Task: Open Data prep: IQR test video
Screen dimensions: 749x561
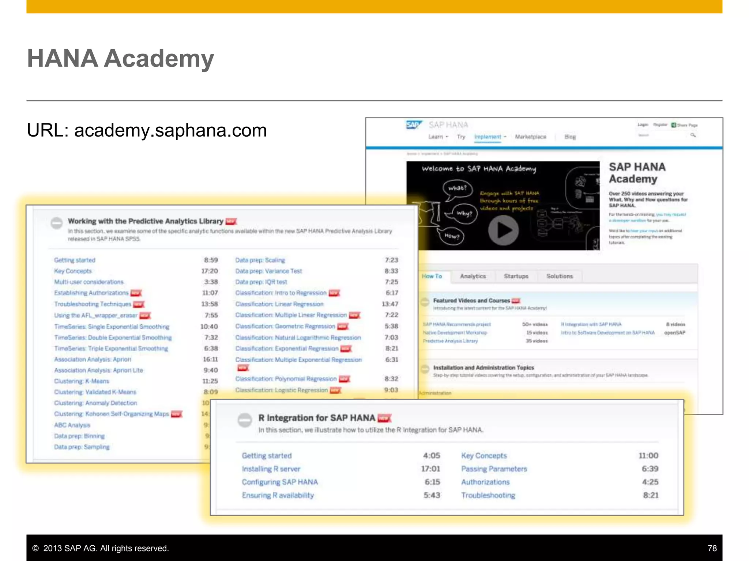Action: (x=261, y=282)
